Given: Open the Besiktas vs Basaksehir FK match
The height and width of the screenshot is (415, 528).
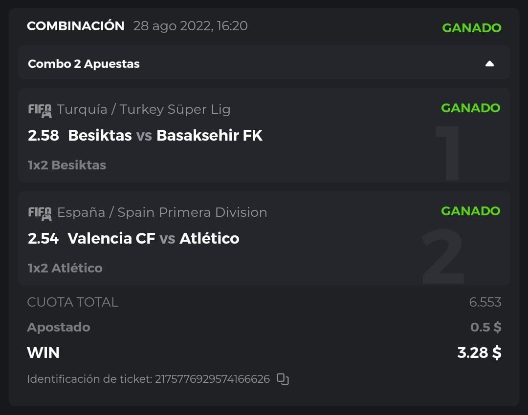Looking at the screenshot, I should (165, 135).
